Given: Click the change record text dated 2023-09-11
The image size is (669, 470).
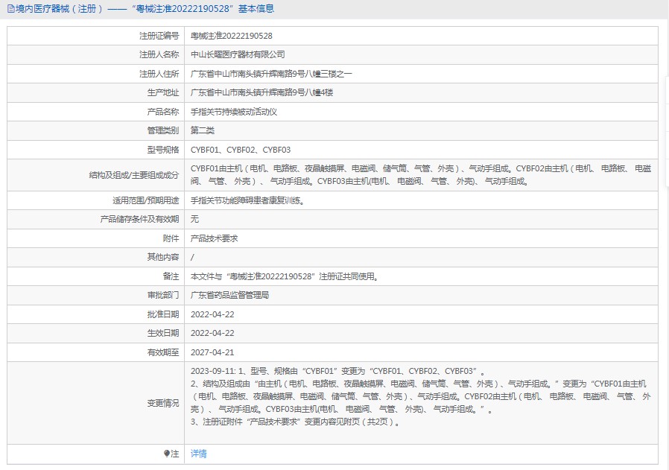Looking at the screenshot, I should [421, 397].
